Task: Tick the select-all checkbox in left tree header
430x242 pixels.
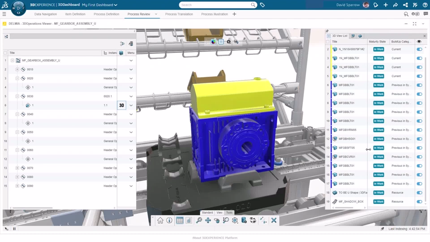Action: [5, 53]
